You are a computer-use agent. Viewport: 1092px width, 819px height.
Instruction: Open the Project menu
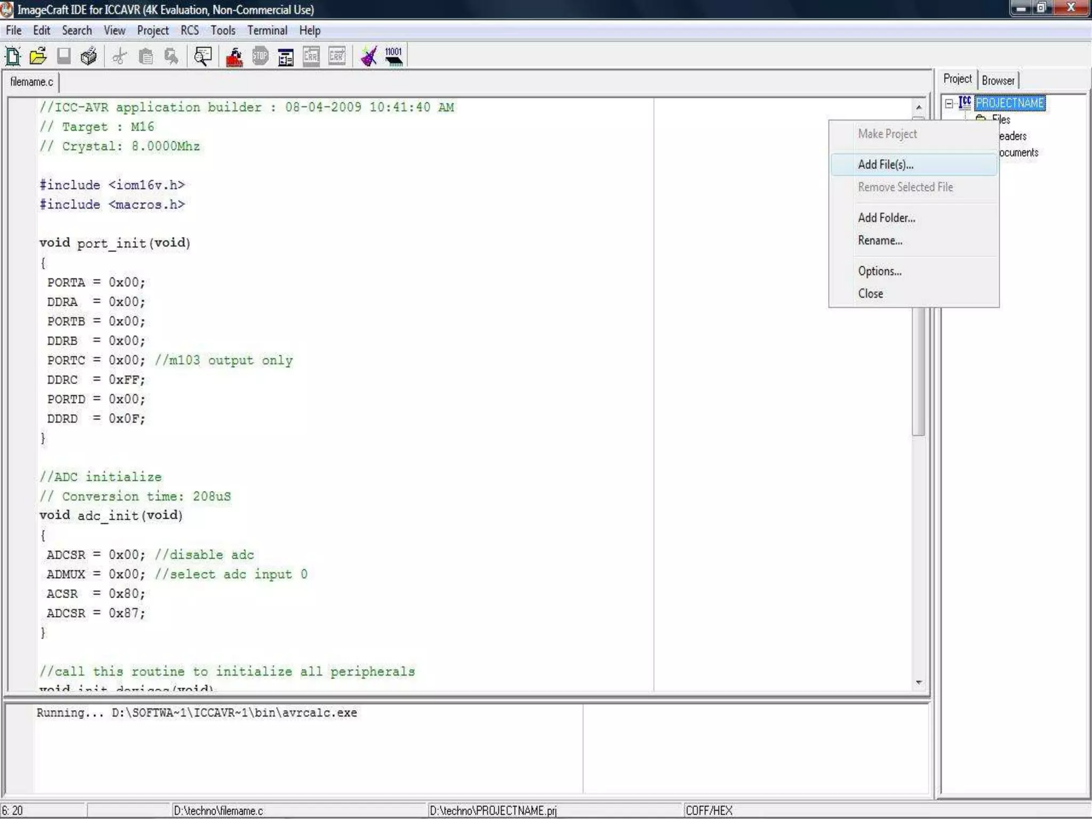[153, 30]
